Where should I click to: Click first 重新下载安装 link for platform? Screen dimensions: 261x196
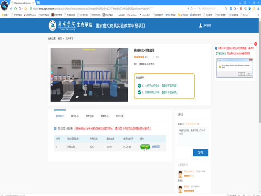coord(169,85)
